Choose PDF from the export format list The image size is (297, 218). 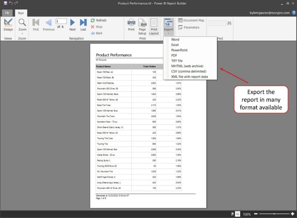[174, 55]
